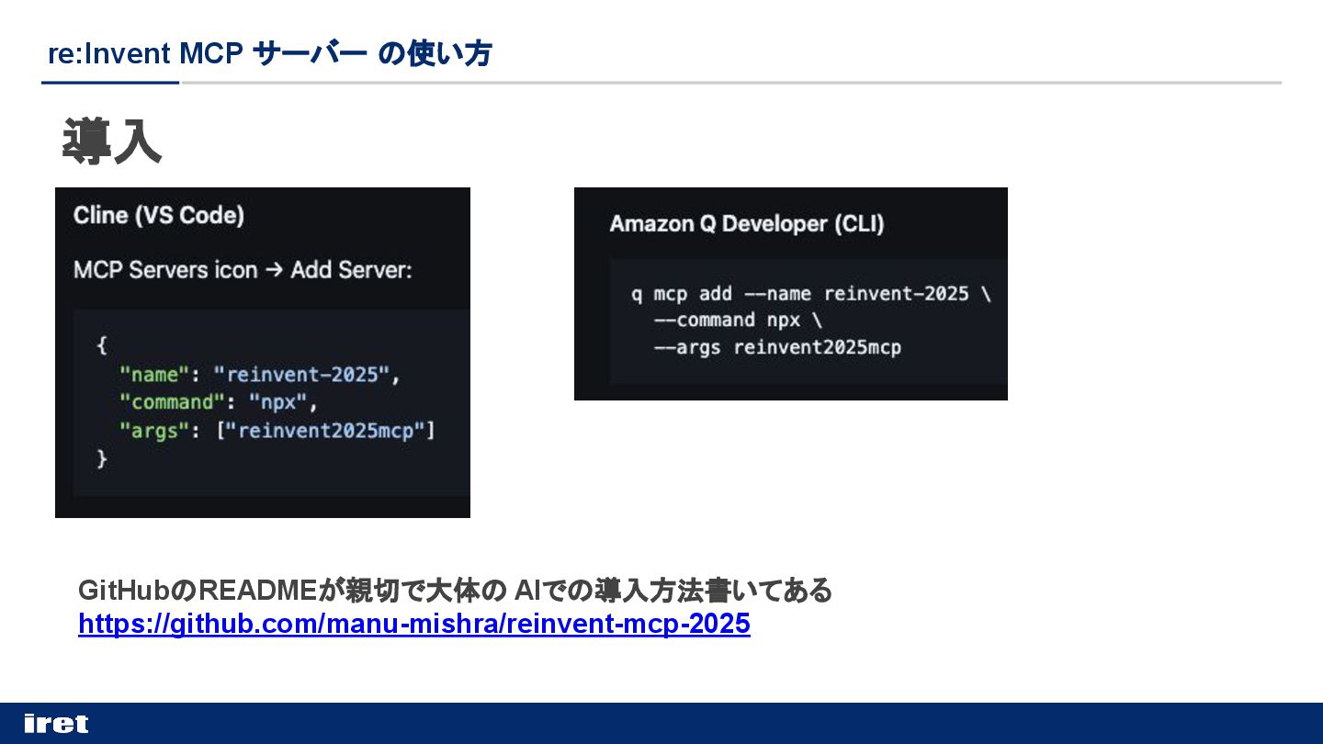Click 'MCP Servers icon → Add Server:' text
1323x744 pixels.
point(243,270)
